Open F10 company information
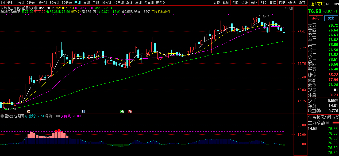The height and width of the screenshot is (156, 339). tap(263, 3)
